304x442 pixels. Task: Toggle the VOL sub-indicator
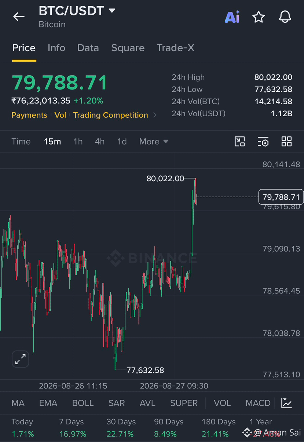(222, 403)
